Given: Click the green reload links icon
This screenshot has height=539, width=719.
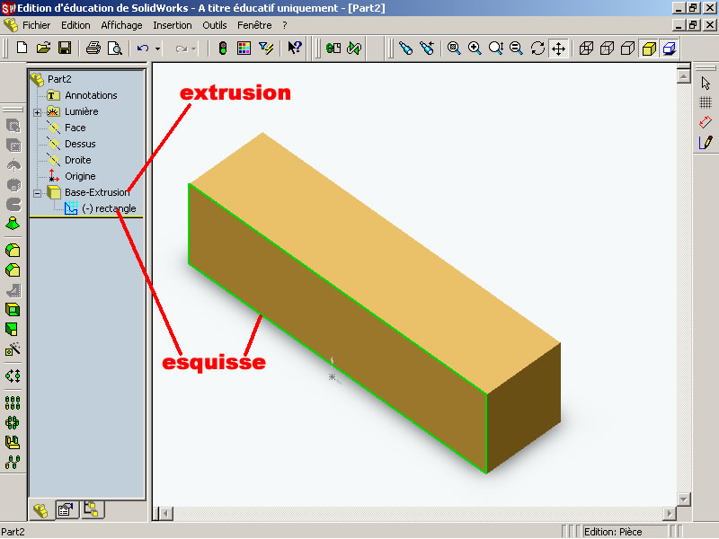Looking at the screenshot, I should [354, 49].
